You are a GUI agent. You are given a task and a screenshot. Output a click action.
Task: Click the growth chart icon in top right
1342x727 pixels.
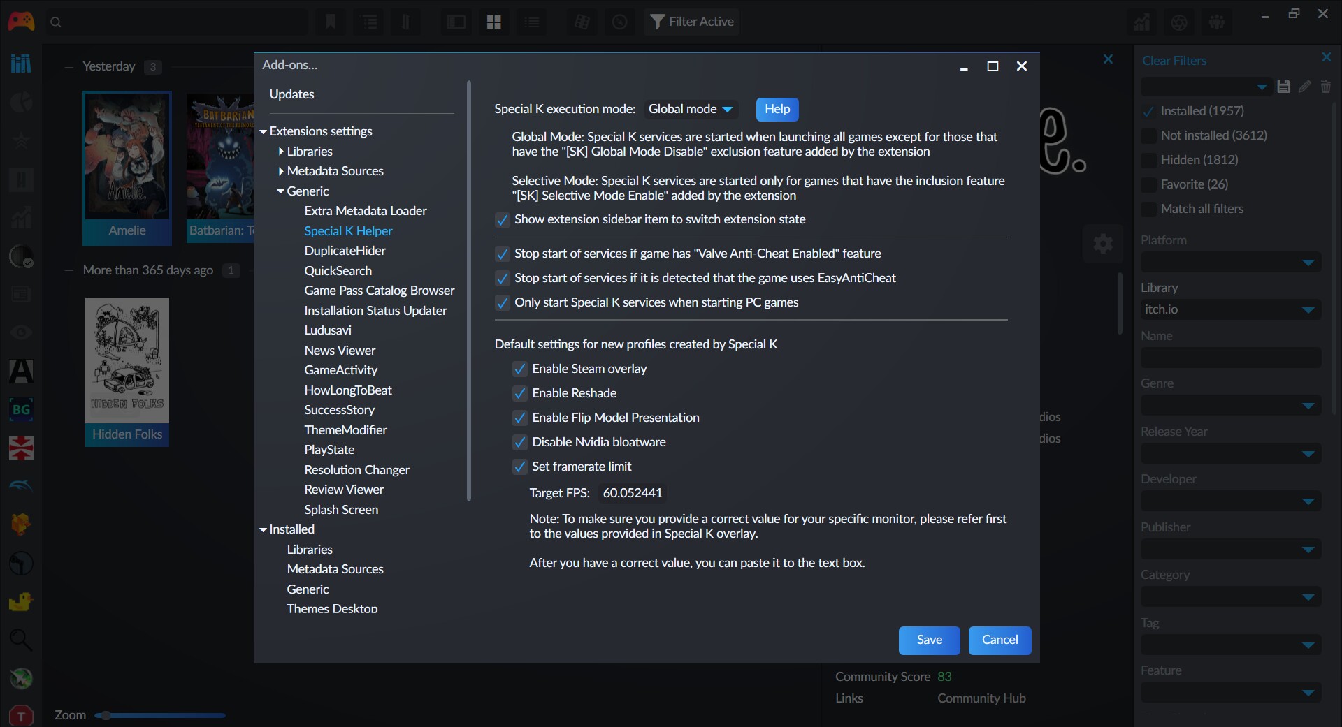(1141, 22)
